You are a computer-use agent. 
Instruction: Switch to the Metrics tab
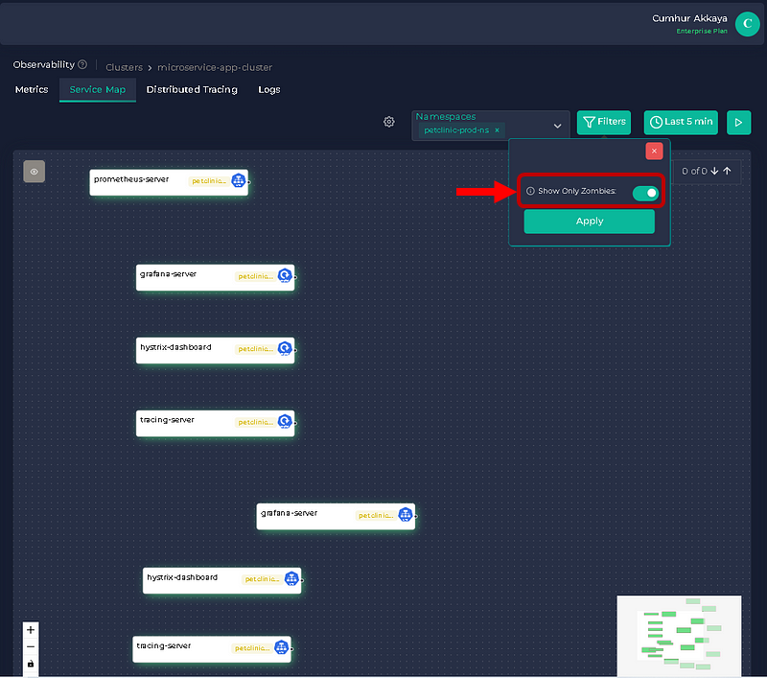tap(32, 89)
